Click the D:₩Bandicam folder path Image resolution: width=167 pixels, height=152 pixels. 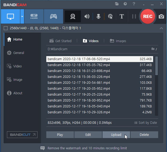(58, 49)
